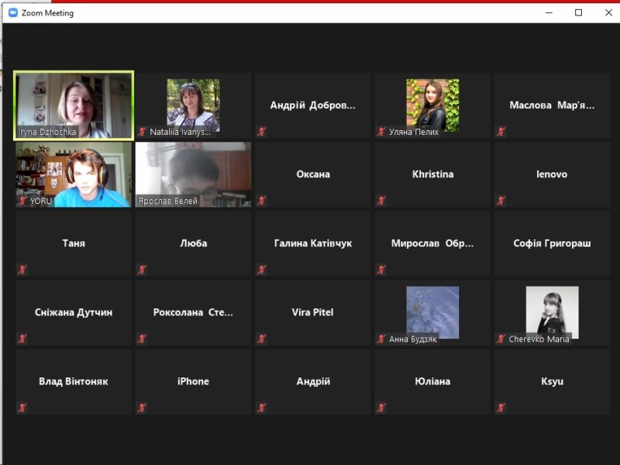
Task: Select Iryna Dzhochka's active speaker video
Action: pos(74,105)
